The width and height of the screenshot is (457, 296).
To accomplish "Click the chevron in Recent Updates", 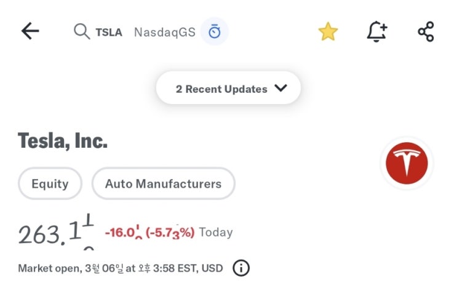I will [x=280, y=88].
